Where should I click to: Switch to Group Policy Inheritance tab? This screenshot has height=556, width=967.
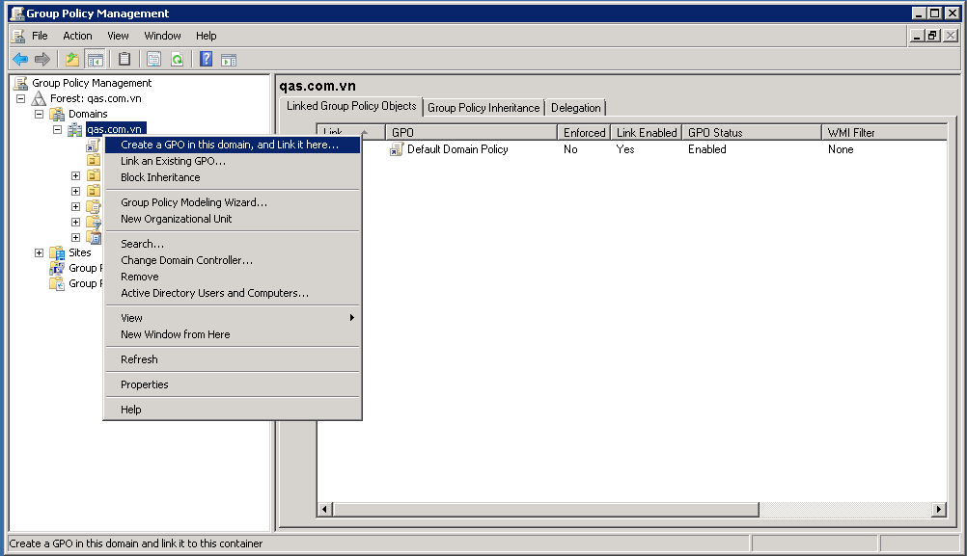[483, 108]
